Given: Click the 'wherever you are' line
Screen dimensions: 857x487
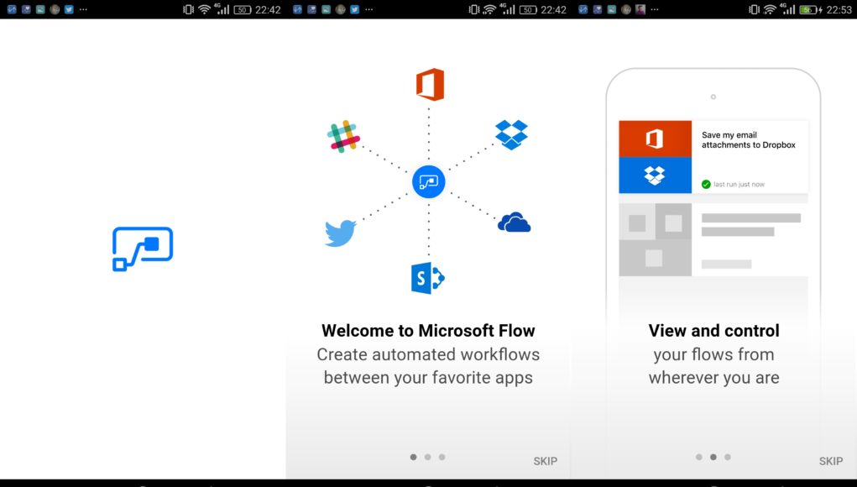Looking at the screenshot, I should tap(713, 378).
